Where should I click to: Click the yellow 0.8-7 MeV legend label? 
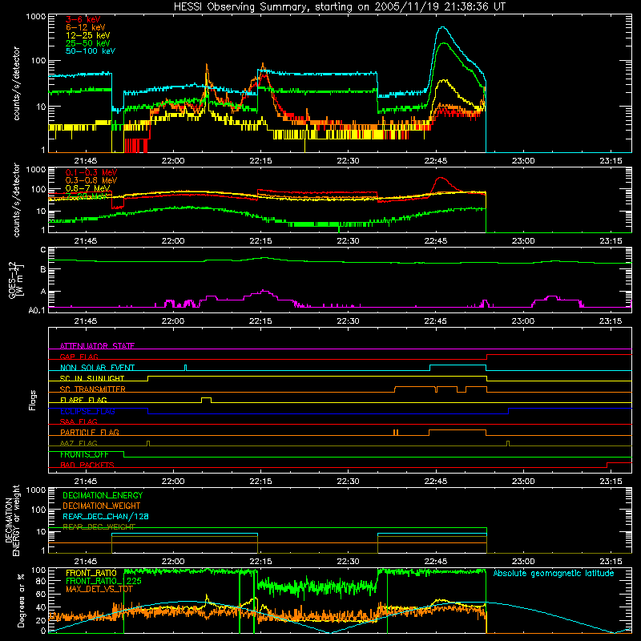88,188
